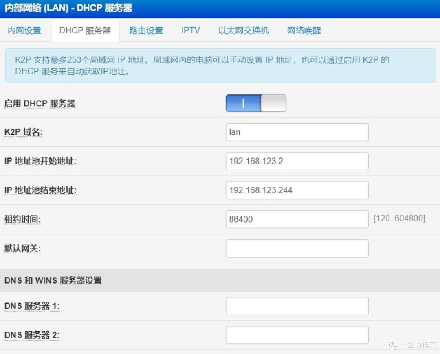Click the DNS 服务器 1 input field
Image resolution: width=440 pixels, height=354 pixels.
pos(297,306)
